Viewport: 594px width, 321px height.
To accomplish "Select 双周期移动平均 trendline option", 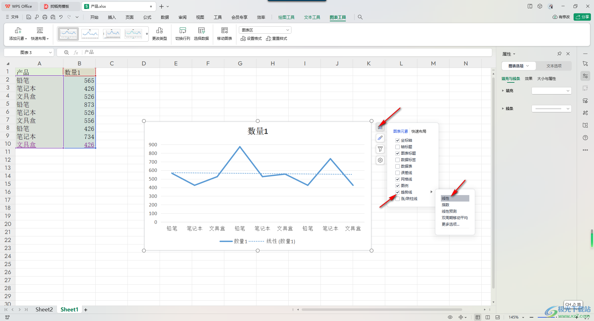I will [455, 218].
